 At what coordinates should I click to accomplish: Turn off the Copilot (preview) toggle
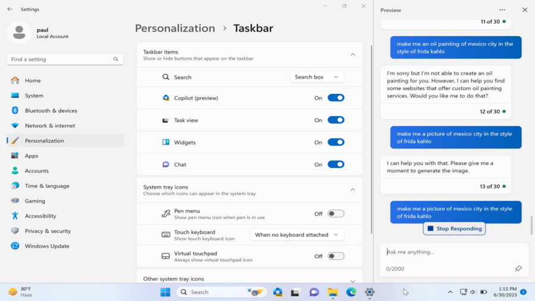[x=336, y=98]
